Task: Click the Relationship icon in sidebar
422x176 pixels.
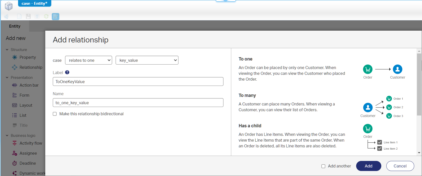Action: click(15, 67)
